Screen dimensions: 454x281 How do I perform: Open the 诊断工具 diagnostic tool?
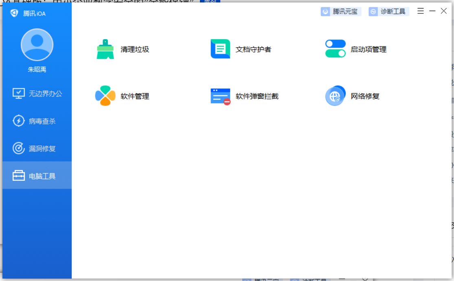(388, 11)
